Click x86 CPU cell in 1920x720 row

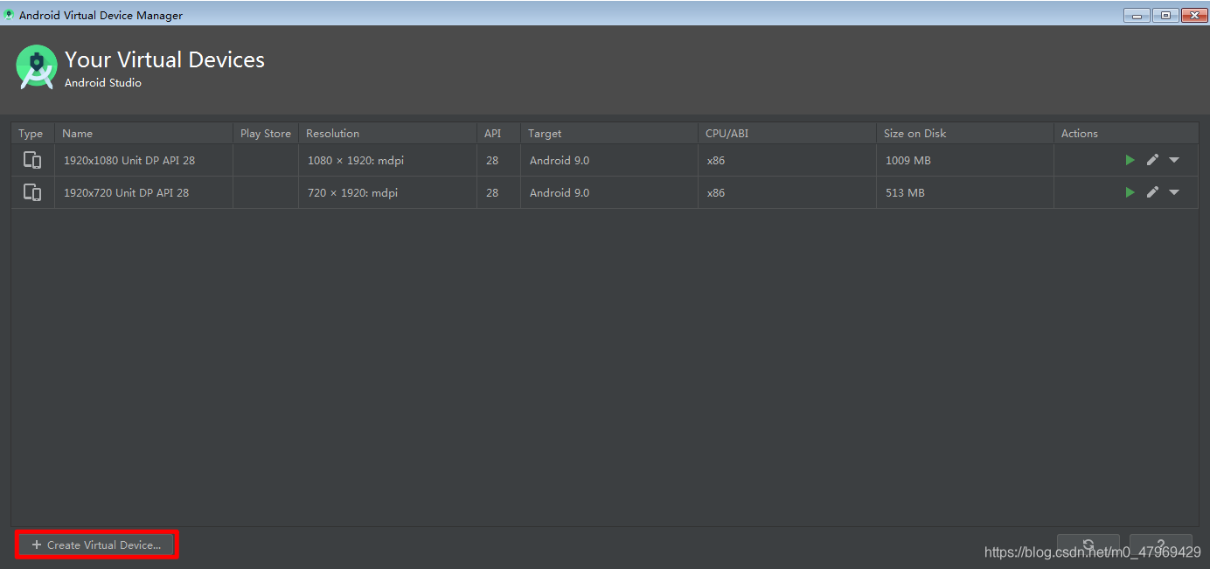(787, 192)
